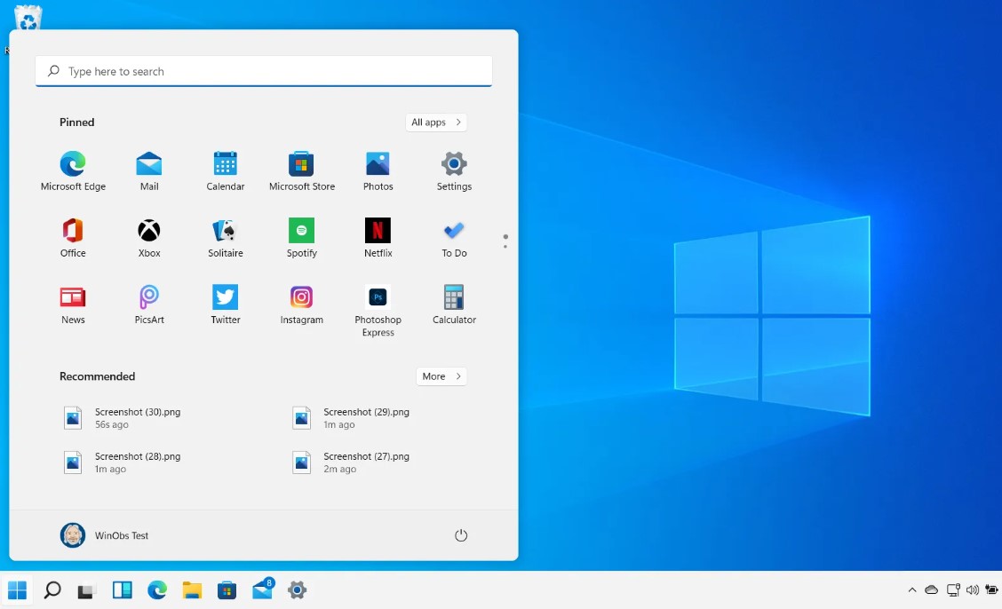The width and height of the screenshot is (1002, 609).
Task: Open recommended file Screenshot (27).png
Action: coord(352,463)
